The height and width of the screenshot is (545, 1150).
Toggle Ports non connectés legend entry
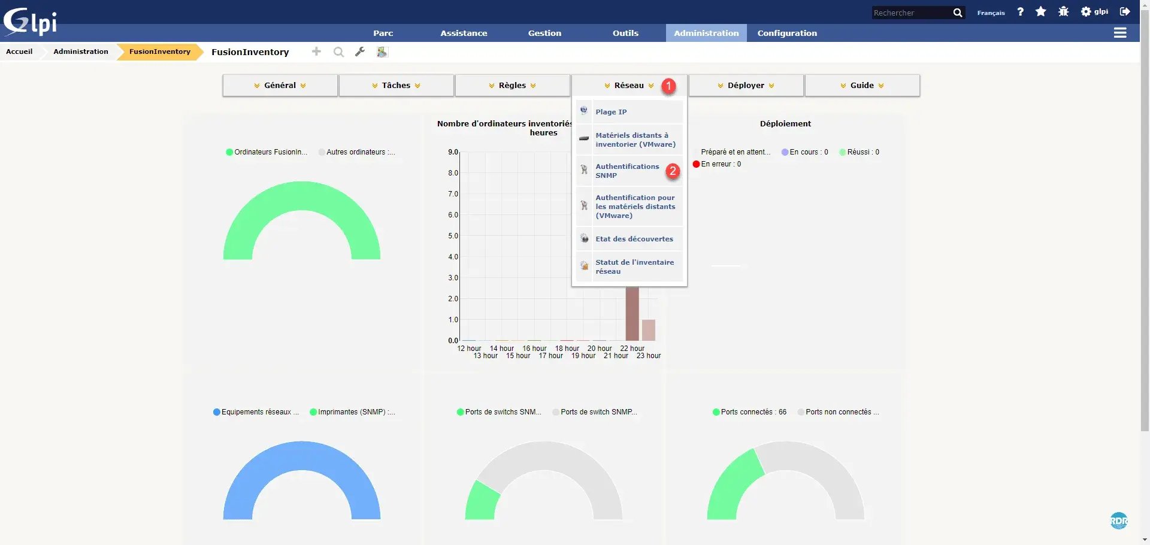click(838, 412)
